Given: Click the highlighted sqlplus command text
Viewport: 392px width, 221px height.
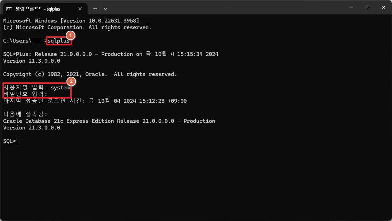Looking at the screenshot, I should pos(59,41).
